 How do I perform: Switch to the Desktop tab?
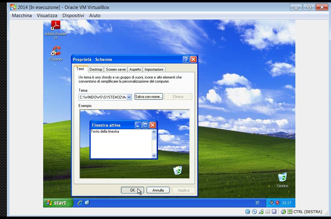pos(96,69)
